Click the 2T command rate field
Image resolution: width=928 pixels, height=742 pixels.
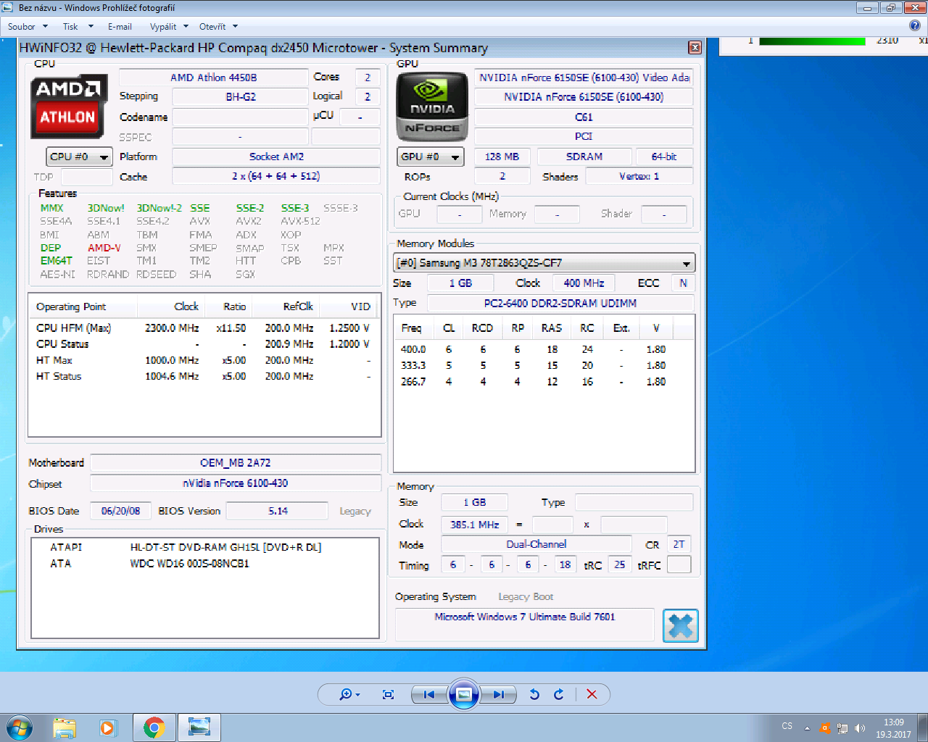point(679,544)
